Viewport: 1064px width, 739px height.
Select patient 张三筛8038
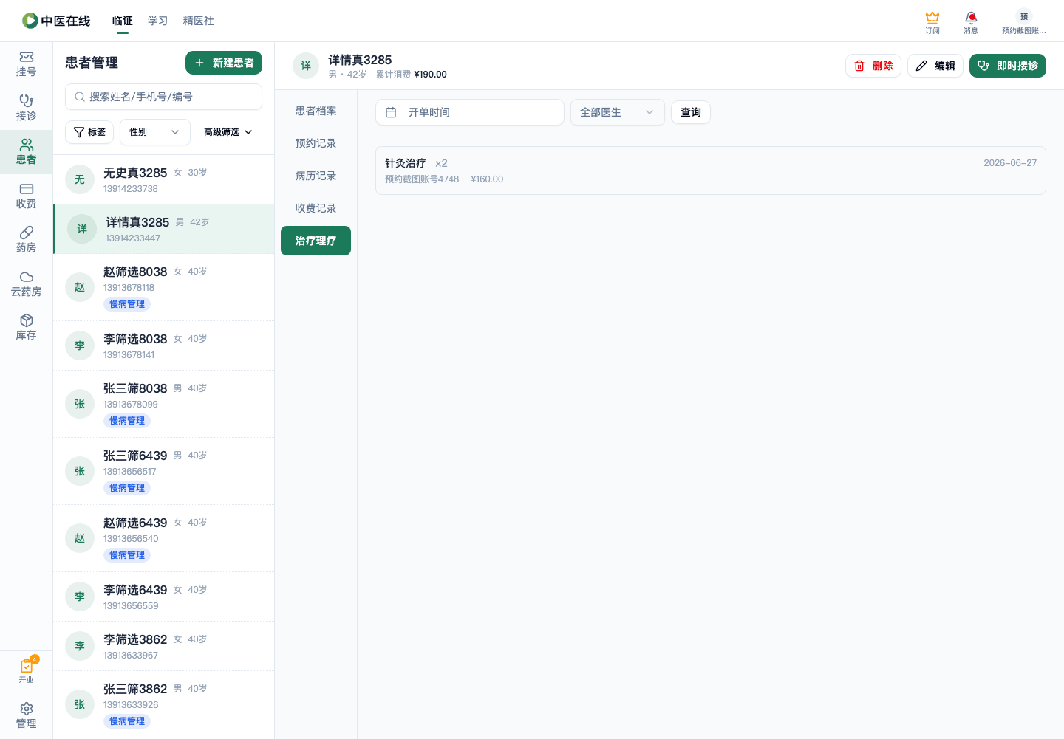pos(164,404)
